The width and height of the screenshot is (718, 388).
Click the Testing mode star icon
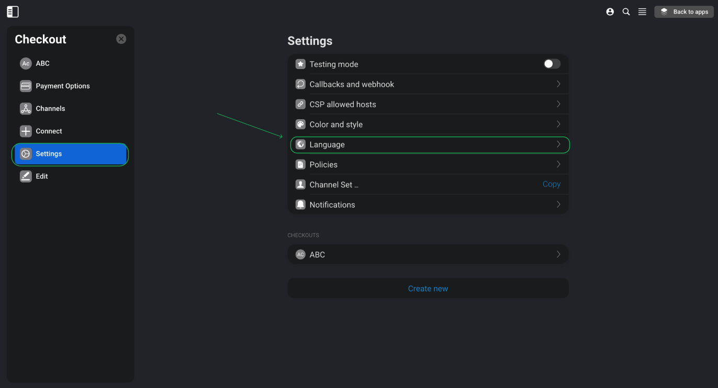300,64
